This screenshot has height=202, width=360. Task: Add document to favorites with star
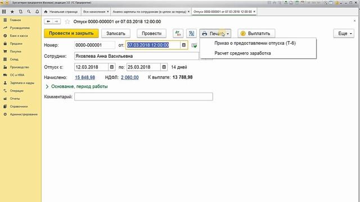[67, 21]
